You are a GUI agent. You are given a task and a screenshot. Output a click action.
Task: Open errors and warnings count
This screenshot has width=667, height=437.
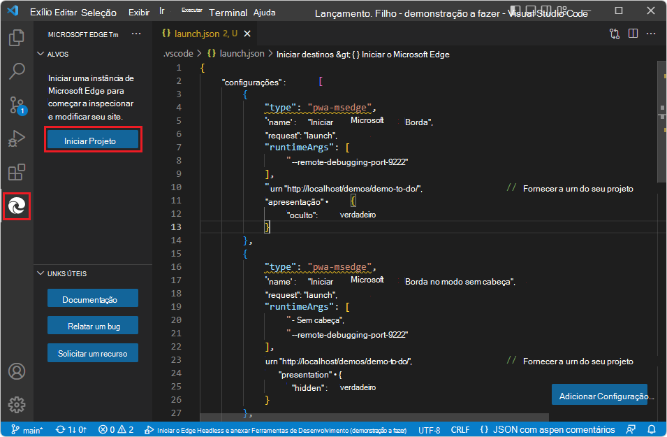116,430
